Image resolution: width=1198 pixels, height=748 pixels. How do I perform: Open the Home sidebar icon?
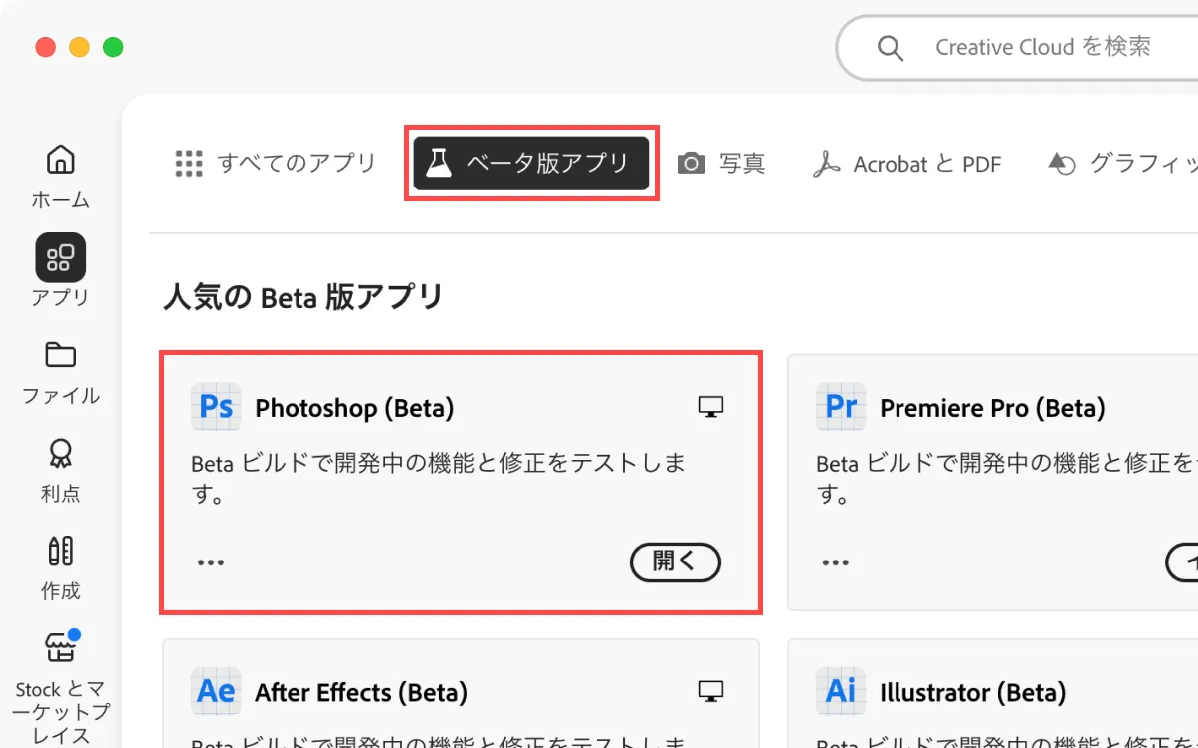coord(60,160)
